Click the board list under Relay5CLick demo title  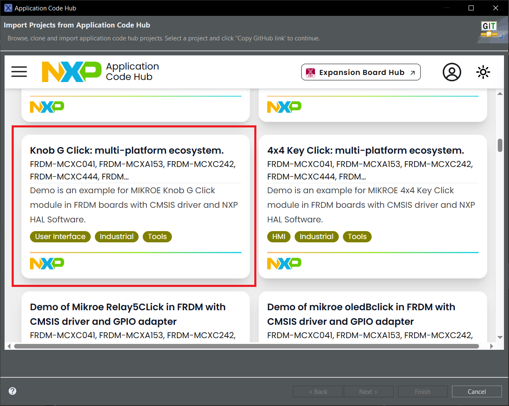tap(133, 335)
